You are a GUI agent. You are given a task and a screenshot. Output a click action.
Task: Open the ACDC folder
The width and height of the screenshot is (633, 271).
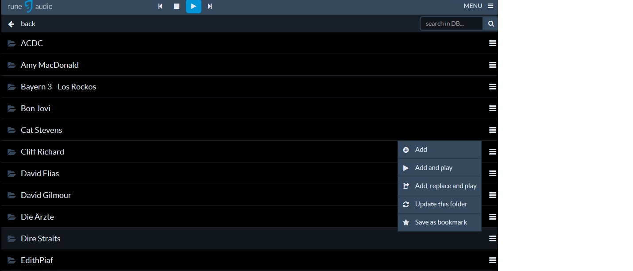[250, 43]
